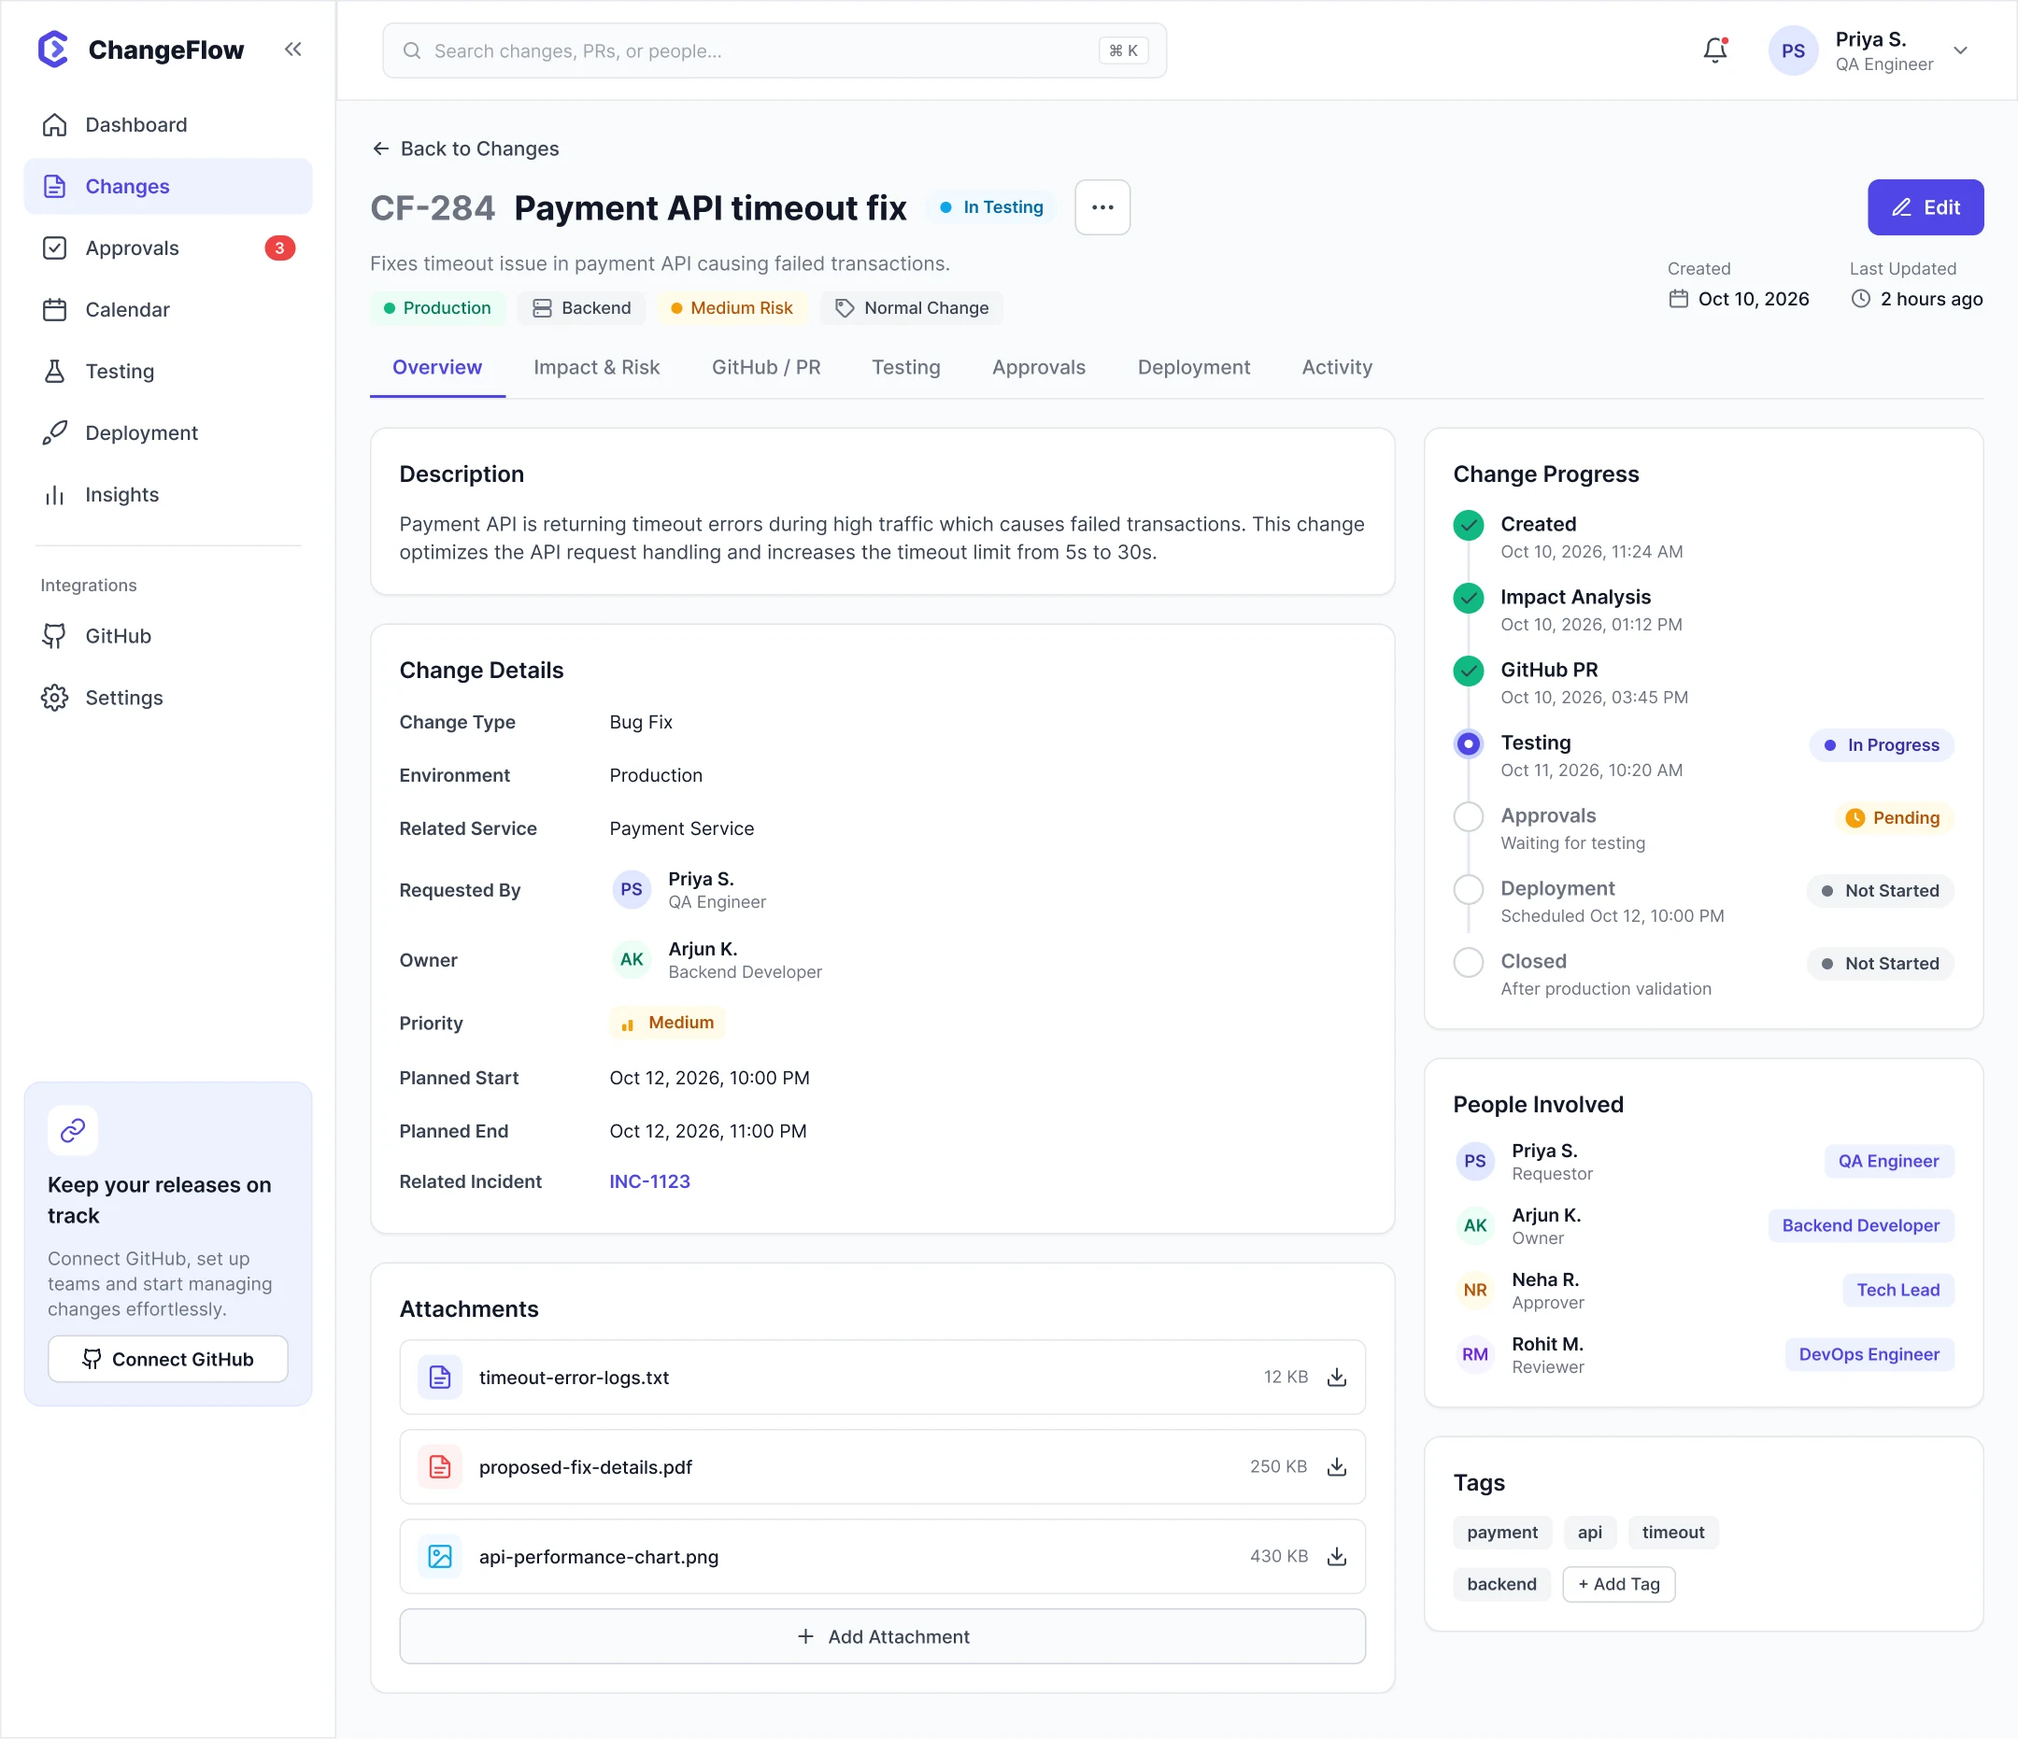Image resolution: width=2018 pixels, height=1739 pixels.
Task: Open the Medium priority selector
Action: click(x=668, y=1023)
